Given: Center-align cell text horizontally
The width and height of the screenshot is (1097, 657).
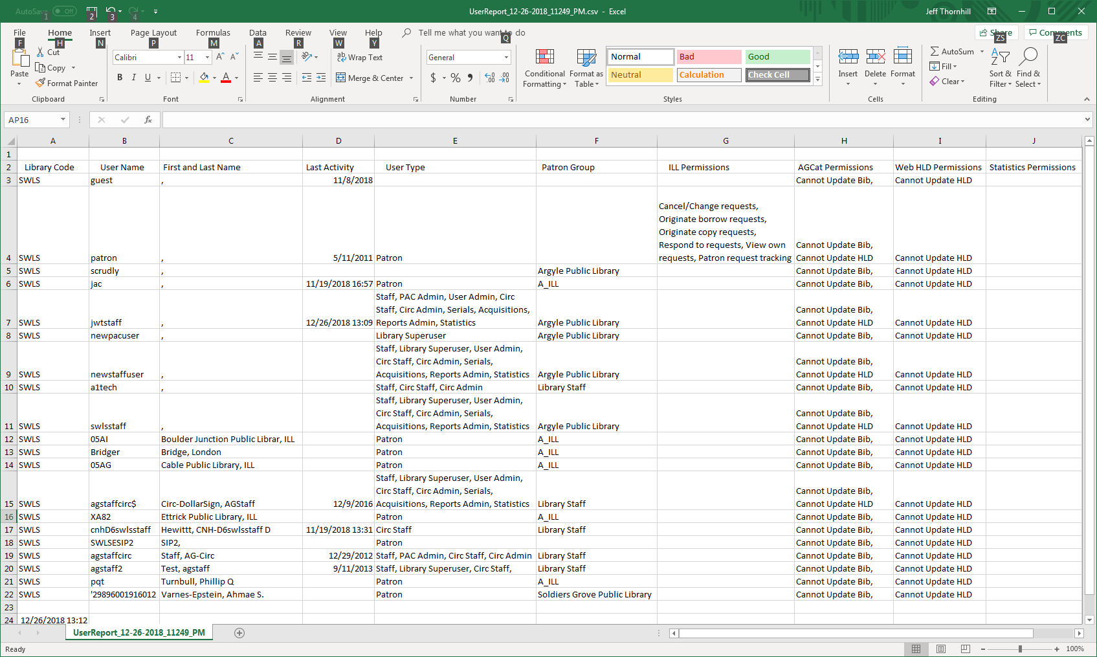Looking at the screenshot, I should [x=272, y=78].
